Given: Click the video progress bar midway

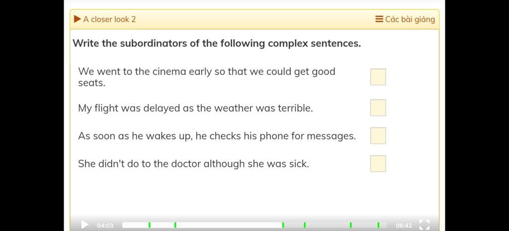Looking at the screenshot, I should tap(254, 225).
